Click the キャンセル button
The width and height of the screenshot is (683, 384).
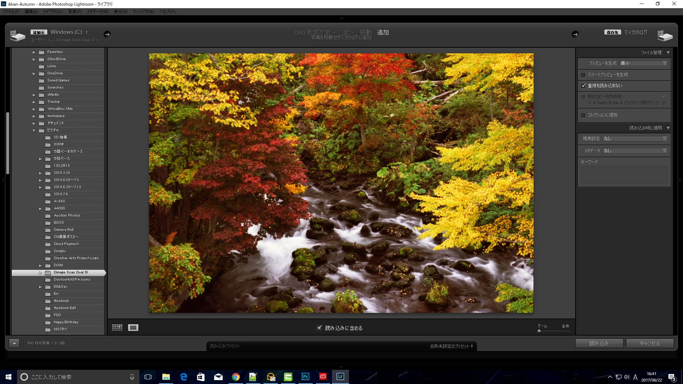coord(650,343)
